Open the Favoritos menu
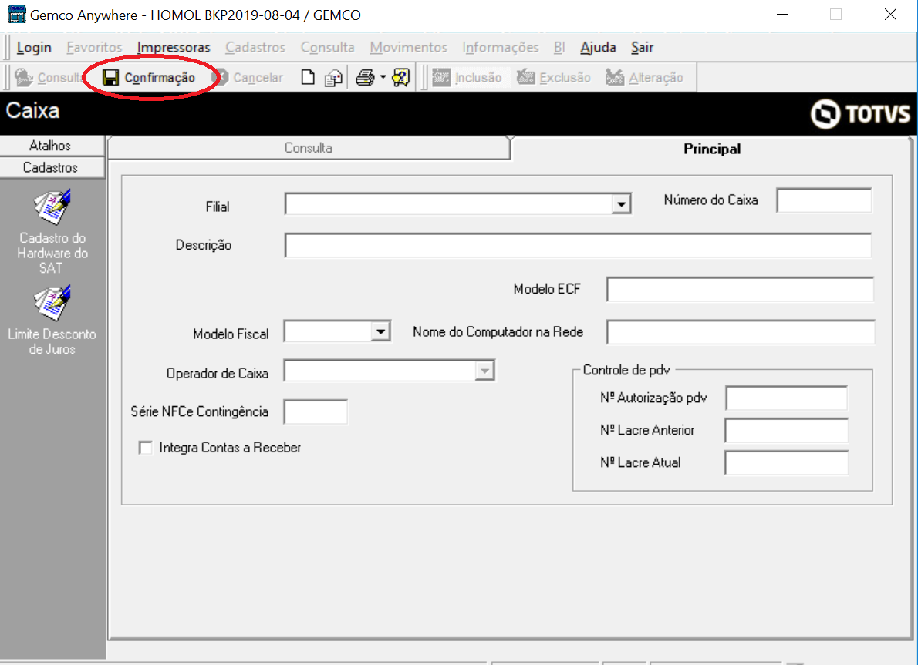The width and height of the screenshot is (918, 665). click(94, 47)
